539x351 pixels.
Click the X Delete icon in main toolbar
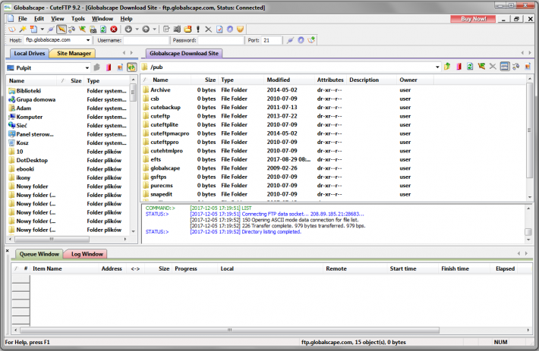click(208, 30)
